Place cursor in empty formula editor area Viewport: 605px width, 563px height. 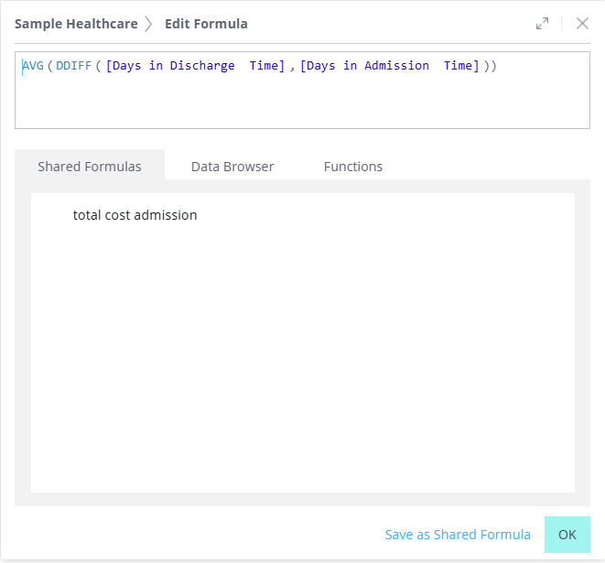[302, 105]
